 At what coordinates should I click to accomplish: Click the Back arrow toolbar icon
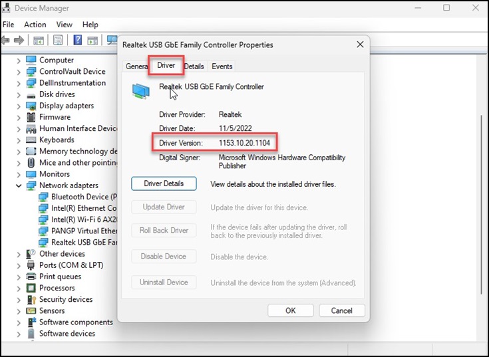[x=5, y=40]
